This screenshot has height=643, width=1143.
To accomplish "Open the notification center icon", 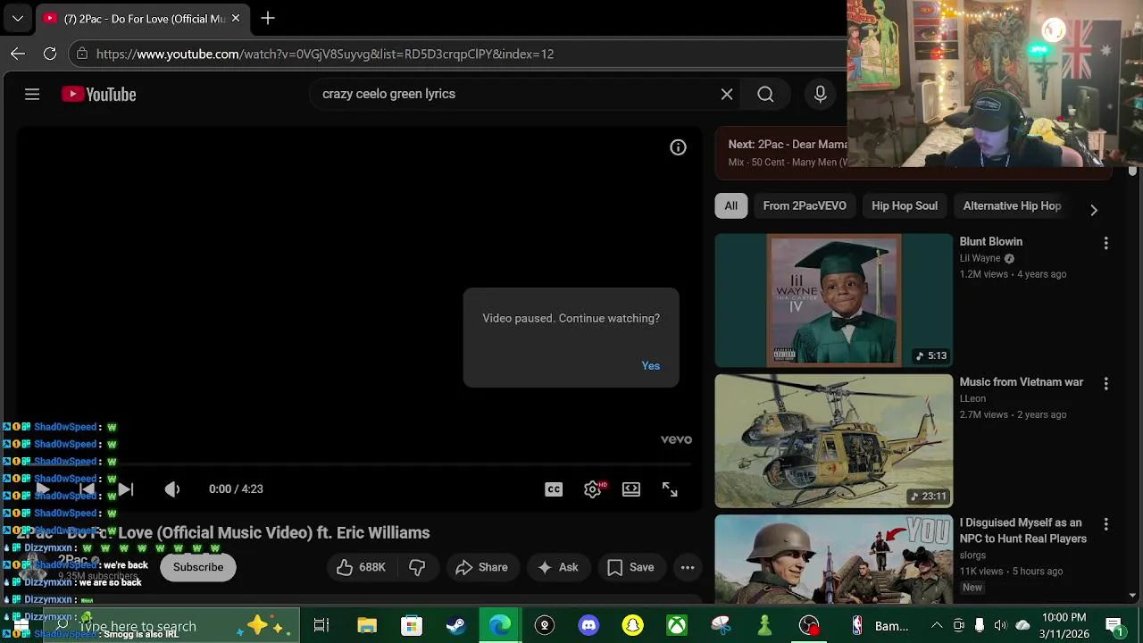I will [x=1114, y=626].
